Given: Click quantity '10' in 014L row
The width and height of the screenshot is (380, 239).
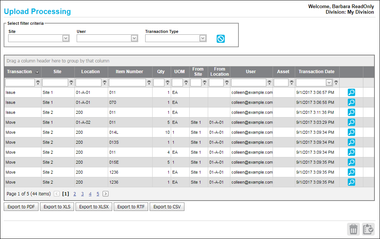Looking at the screenshot, I should pos(167,132).
